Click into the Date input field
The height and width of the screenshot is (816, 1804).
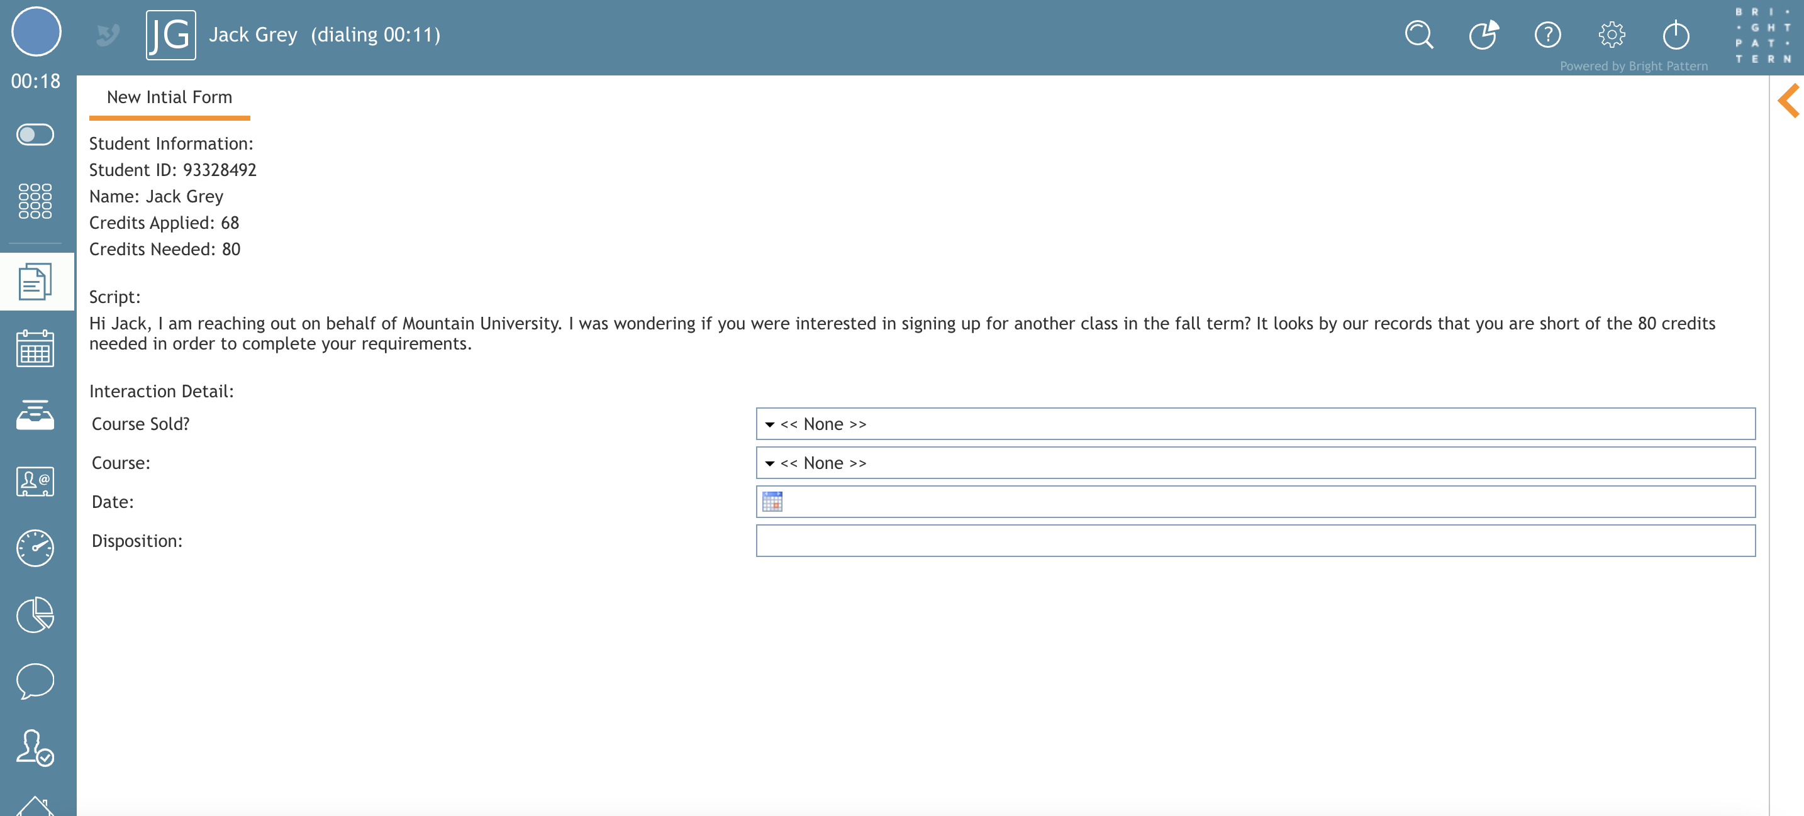coord(1255,502)
